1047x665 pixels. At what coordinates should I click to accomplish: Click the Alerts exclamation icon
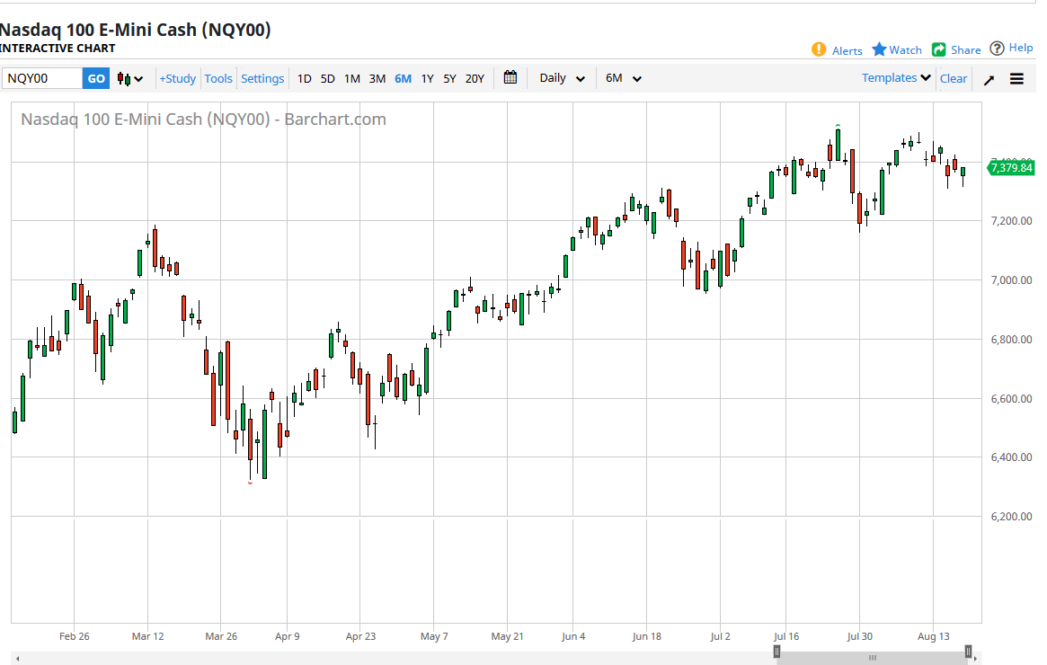coord(818,49)
